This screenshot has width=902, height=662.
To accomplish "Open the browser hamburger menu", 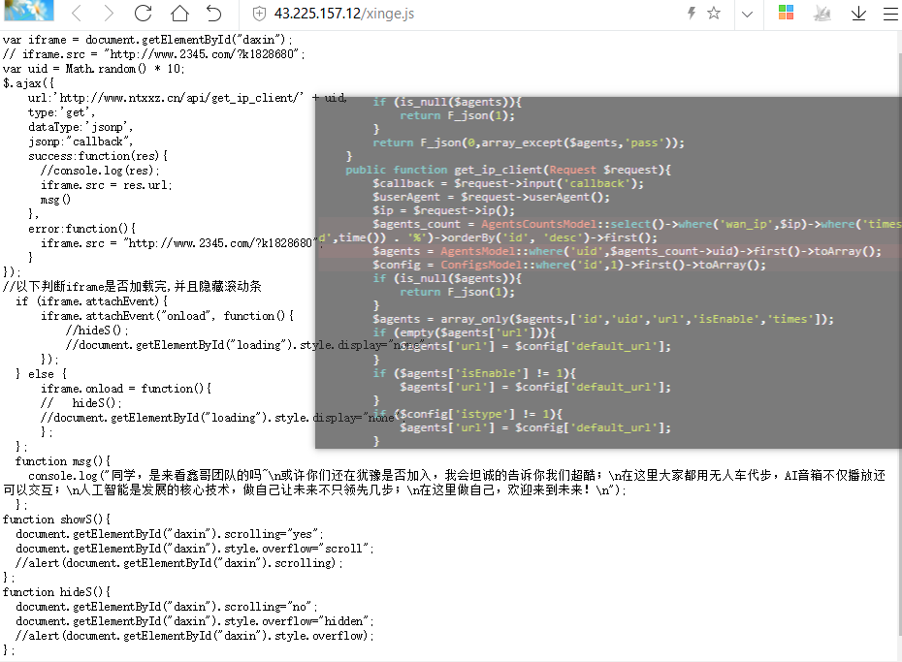I will (x=891, y=14).
